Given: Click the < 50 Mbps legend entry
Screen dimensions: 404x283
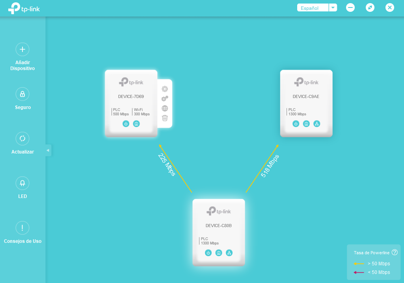Looking at the screenshot, I should [x=372, y=272].
